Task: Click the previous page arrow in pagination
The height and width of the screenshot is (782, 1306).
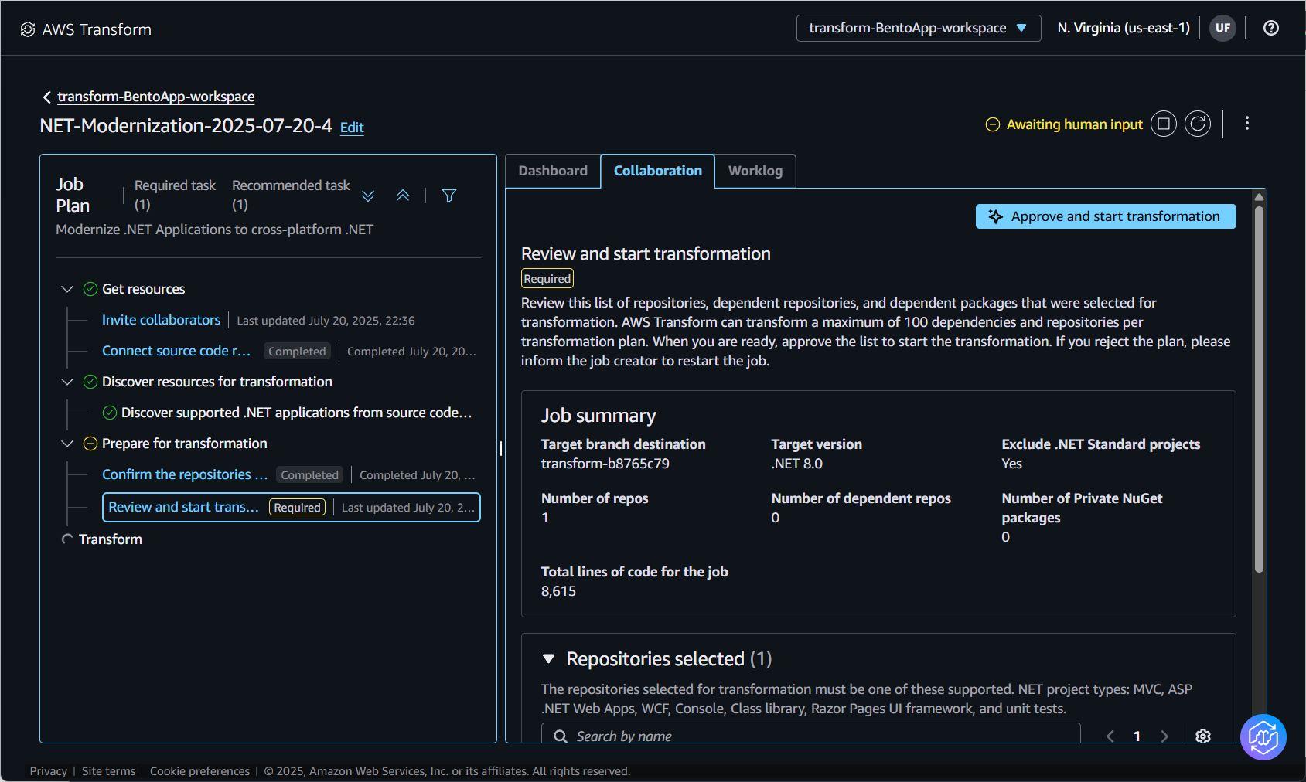Action: (1110, 736)
